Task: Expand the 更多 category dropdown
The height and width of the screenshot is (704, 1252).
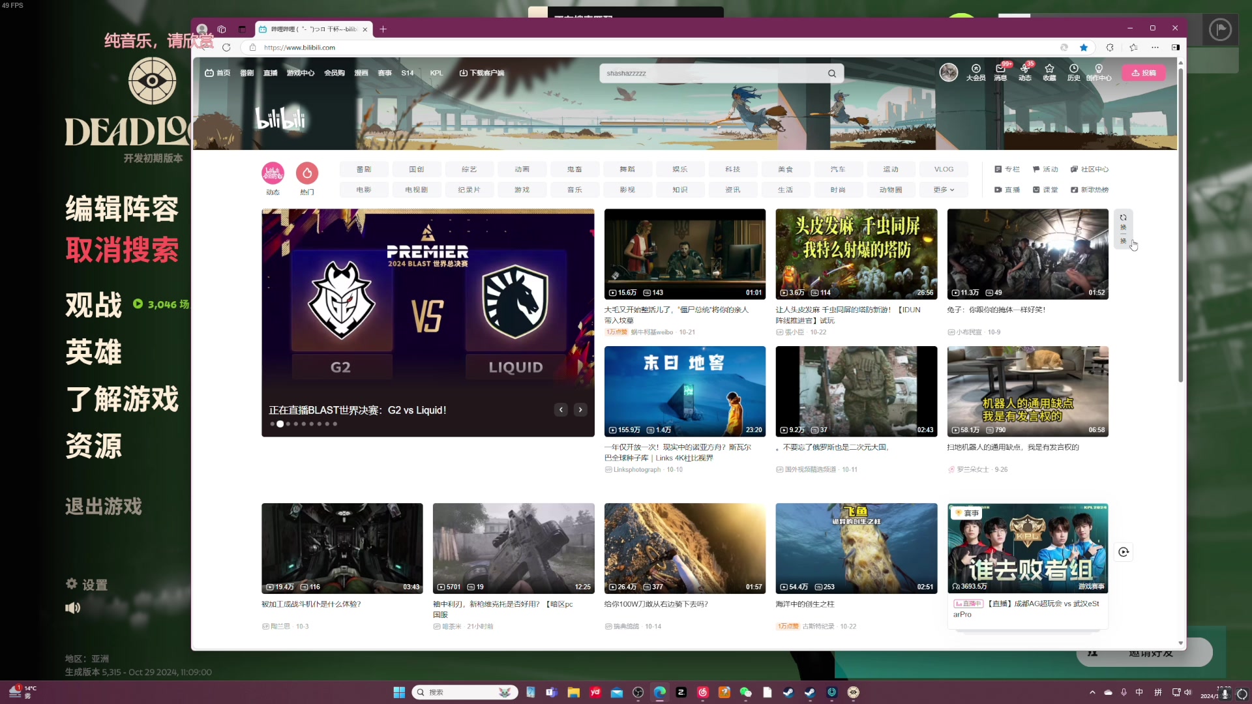Action: pyautogui.click(x=944, y=190)
